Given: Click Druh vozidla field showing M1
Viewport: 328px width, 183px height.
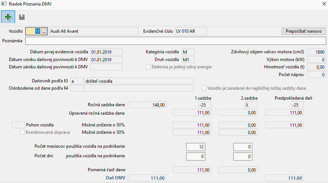Looking at the screenshot, I should (x=188, y=60).
